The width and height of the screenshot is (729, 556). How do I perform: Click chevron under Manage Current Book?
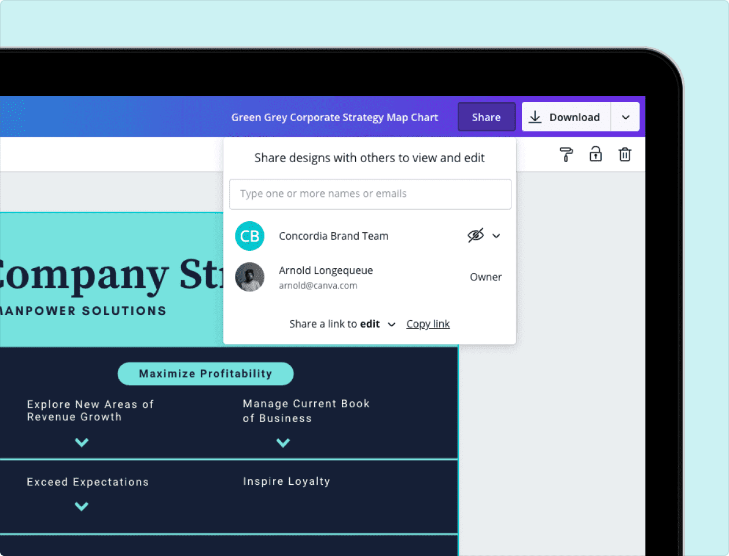coord(283,443)
